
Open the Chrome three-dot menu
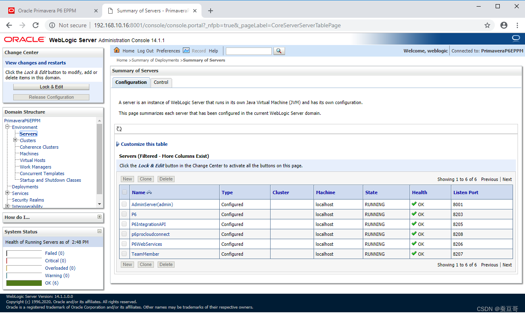click(x=517, y=25)
